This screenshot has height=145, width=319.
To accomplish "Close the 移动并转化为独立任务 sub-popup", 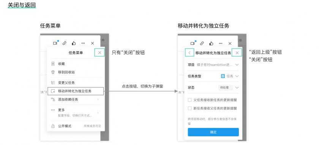I will (237, 53).
